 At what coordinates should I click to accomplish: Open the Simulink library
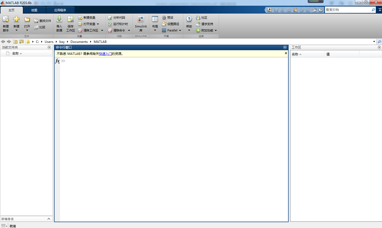141,23
